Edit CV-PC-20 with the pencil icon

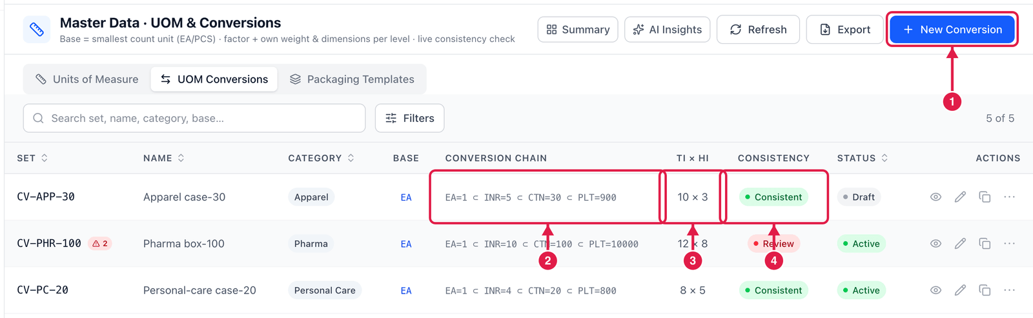tap(960, 290)
